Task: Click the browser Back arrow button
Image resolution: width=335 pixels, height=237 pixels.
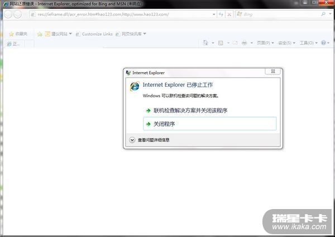Action: coord(8,15)
